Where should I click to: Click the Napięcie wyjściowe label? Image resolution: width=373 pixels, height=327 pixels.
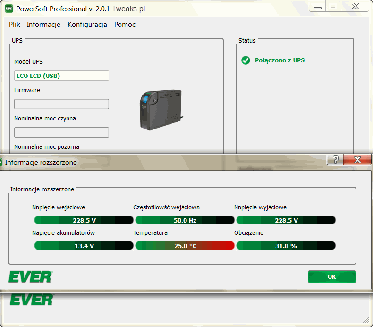pyautogui.click(x=260, y=207)
